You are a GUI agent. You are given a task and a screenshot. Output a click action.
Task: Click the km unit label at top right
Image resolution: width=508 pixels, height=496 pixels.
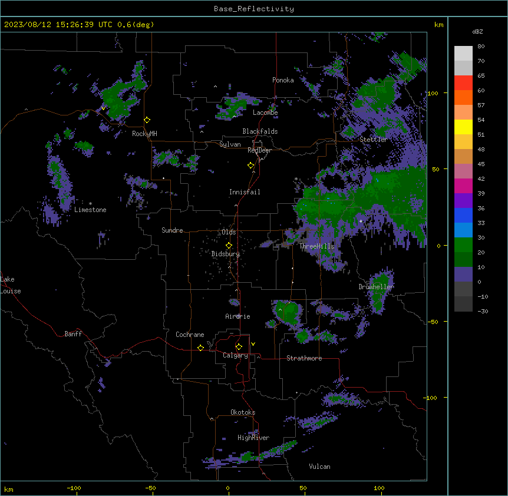click(x=438, y=25)
